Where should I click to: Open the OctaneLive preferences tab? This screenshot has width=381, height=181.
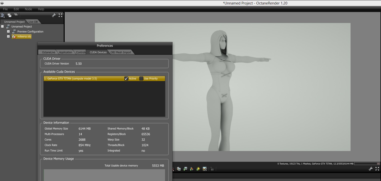(x=48, y=52)
